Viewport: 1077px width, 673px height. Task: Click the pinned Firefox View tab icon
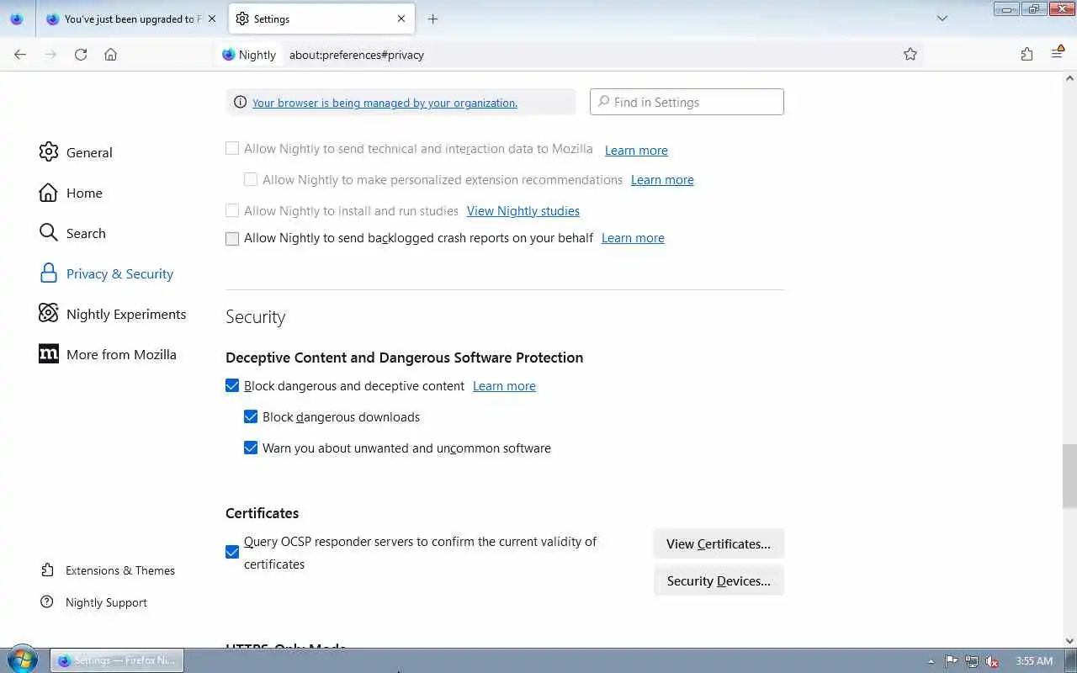click(x=17, y=19)
